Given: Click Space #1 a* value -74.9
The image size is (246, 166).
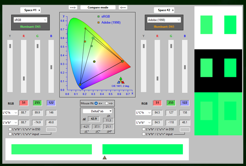Looking at the screenshot, I should coord(37,123).
